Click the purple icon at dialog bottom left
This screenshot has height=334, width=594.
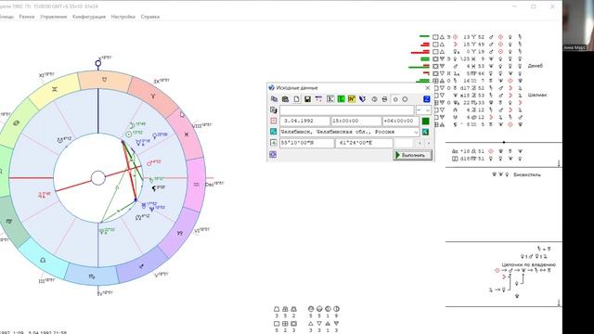click(273, 155)
